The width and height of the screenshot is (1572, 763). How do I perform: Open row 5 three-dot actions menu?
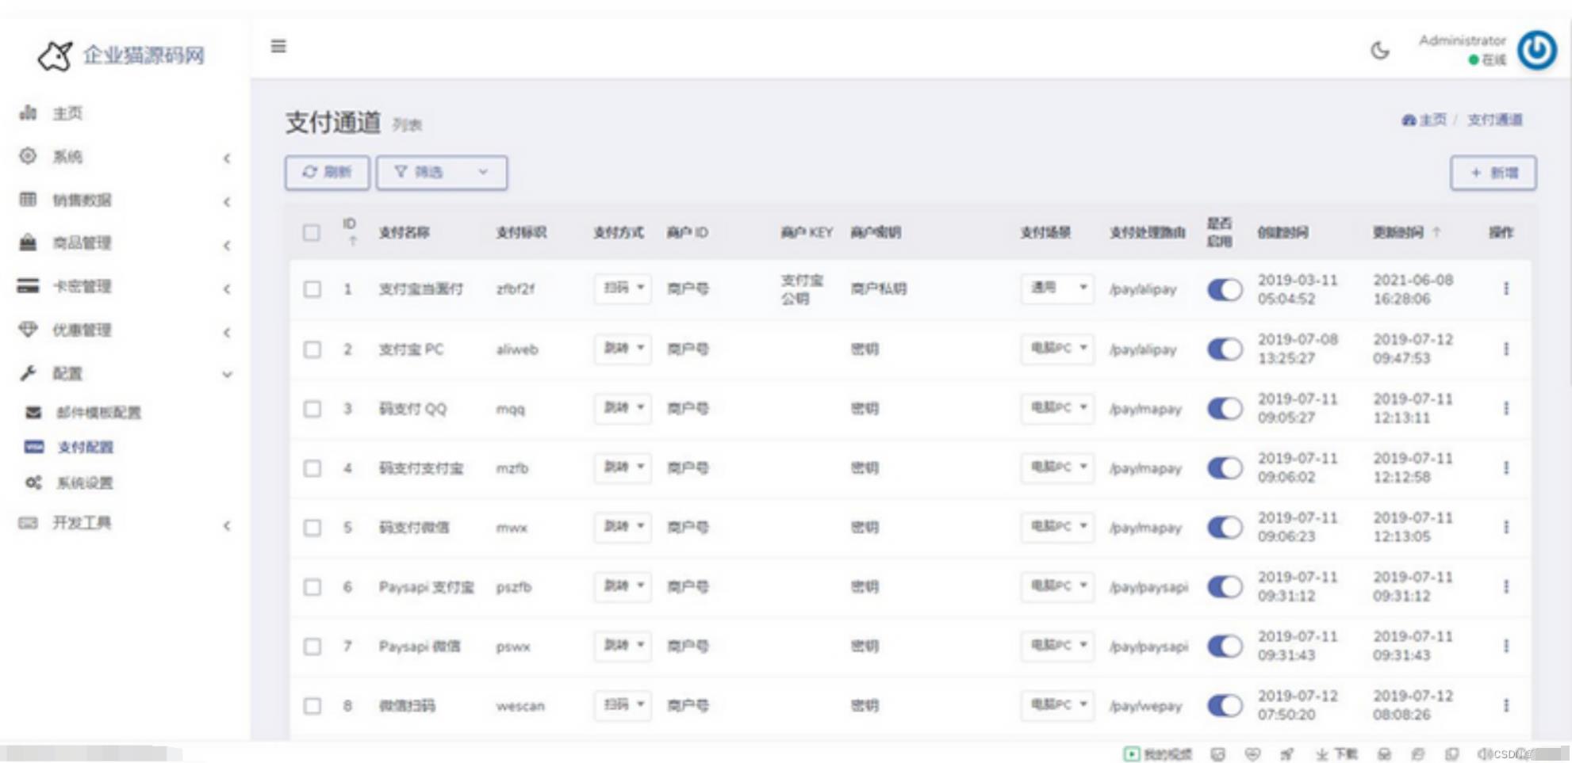(x=1506, y=527)
